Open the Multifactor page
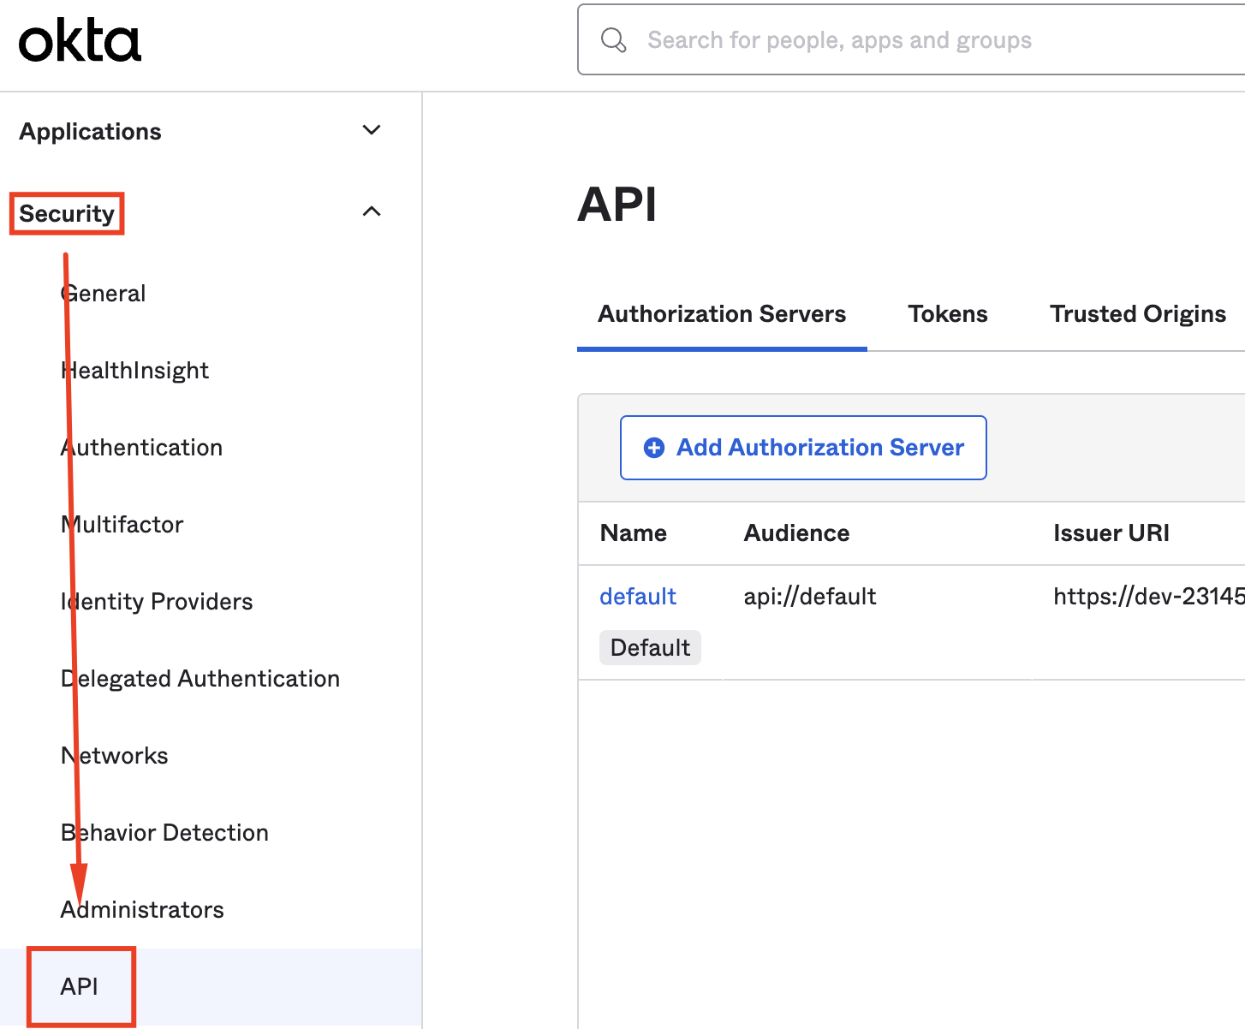The height and width of the screenshot is (1029, 1245). (122, 525)
